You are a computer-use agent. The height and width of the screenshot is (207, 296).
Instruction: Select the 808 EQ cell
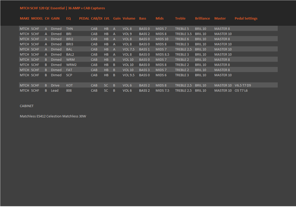[x=69, y=91]
